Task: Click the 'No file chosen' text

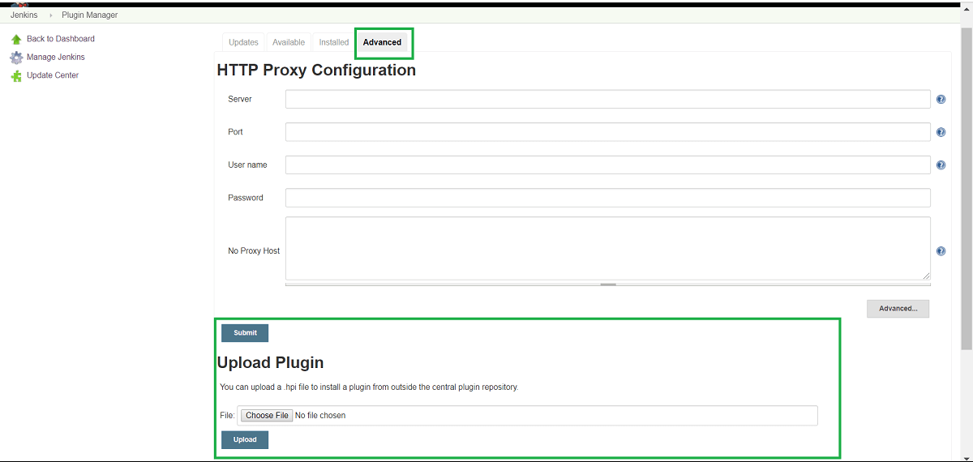Action: click(320, 416)
